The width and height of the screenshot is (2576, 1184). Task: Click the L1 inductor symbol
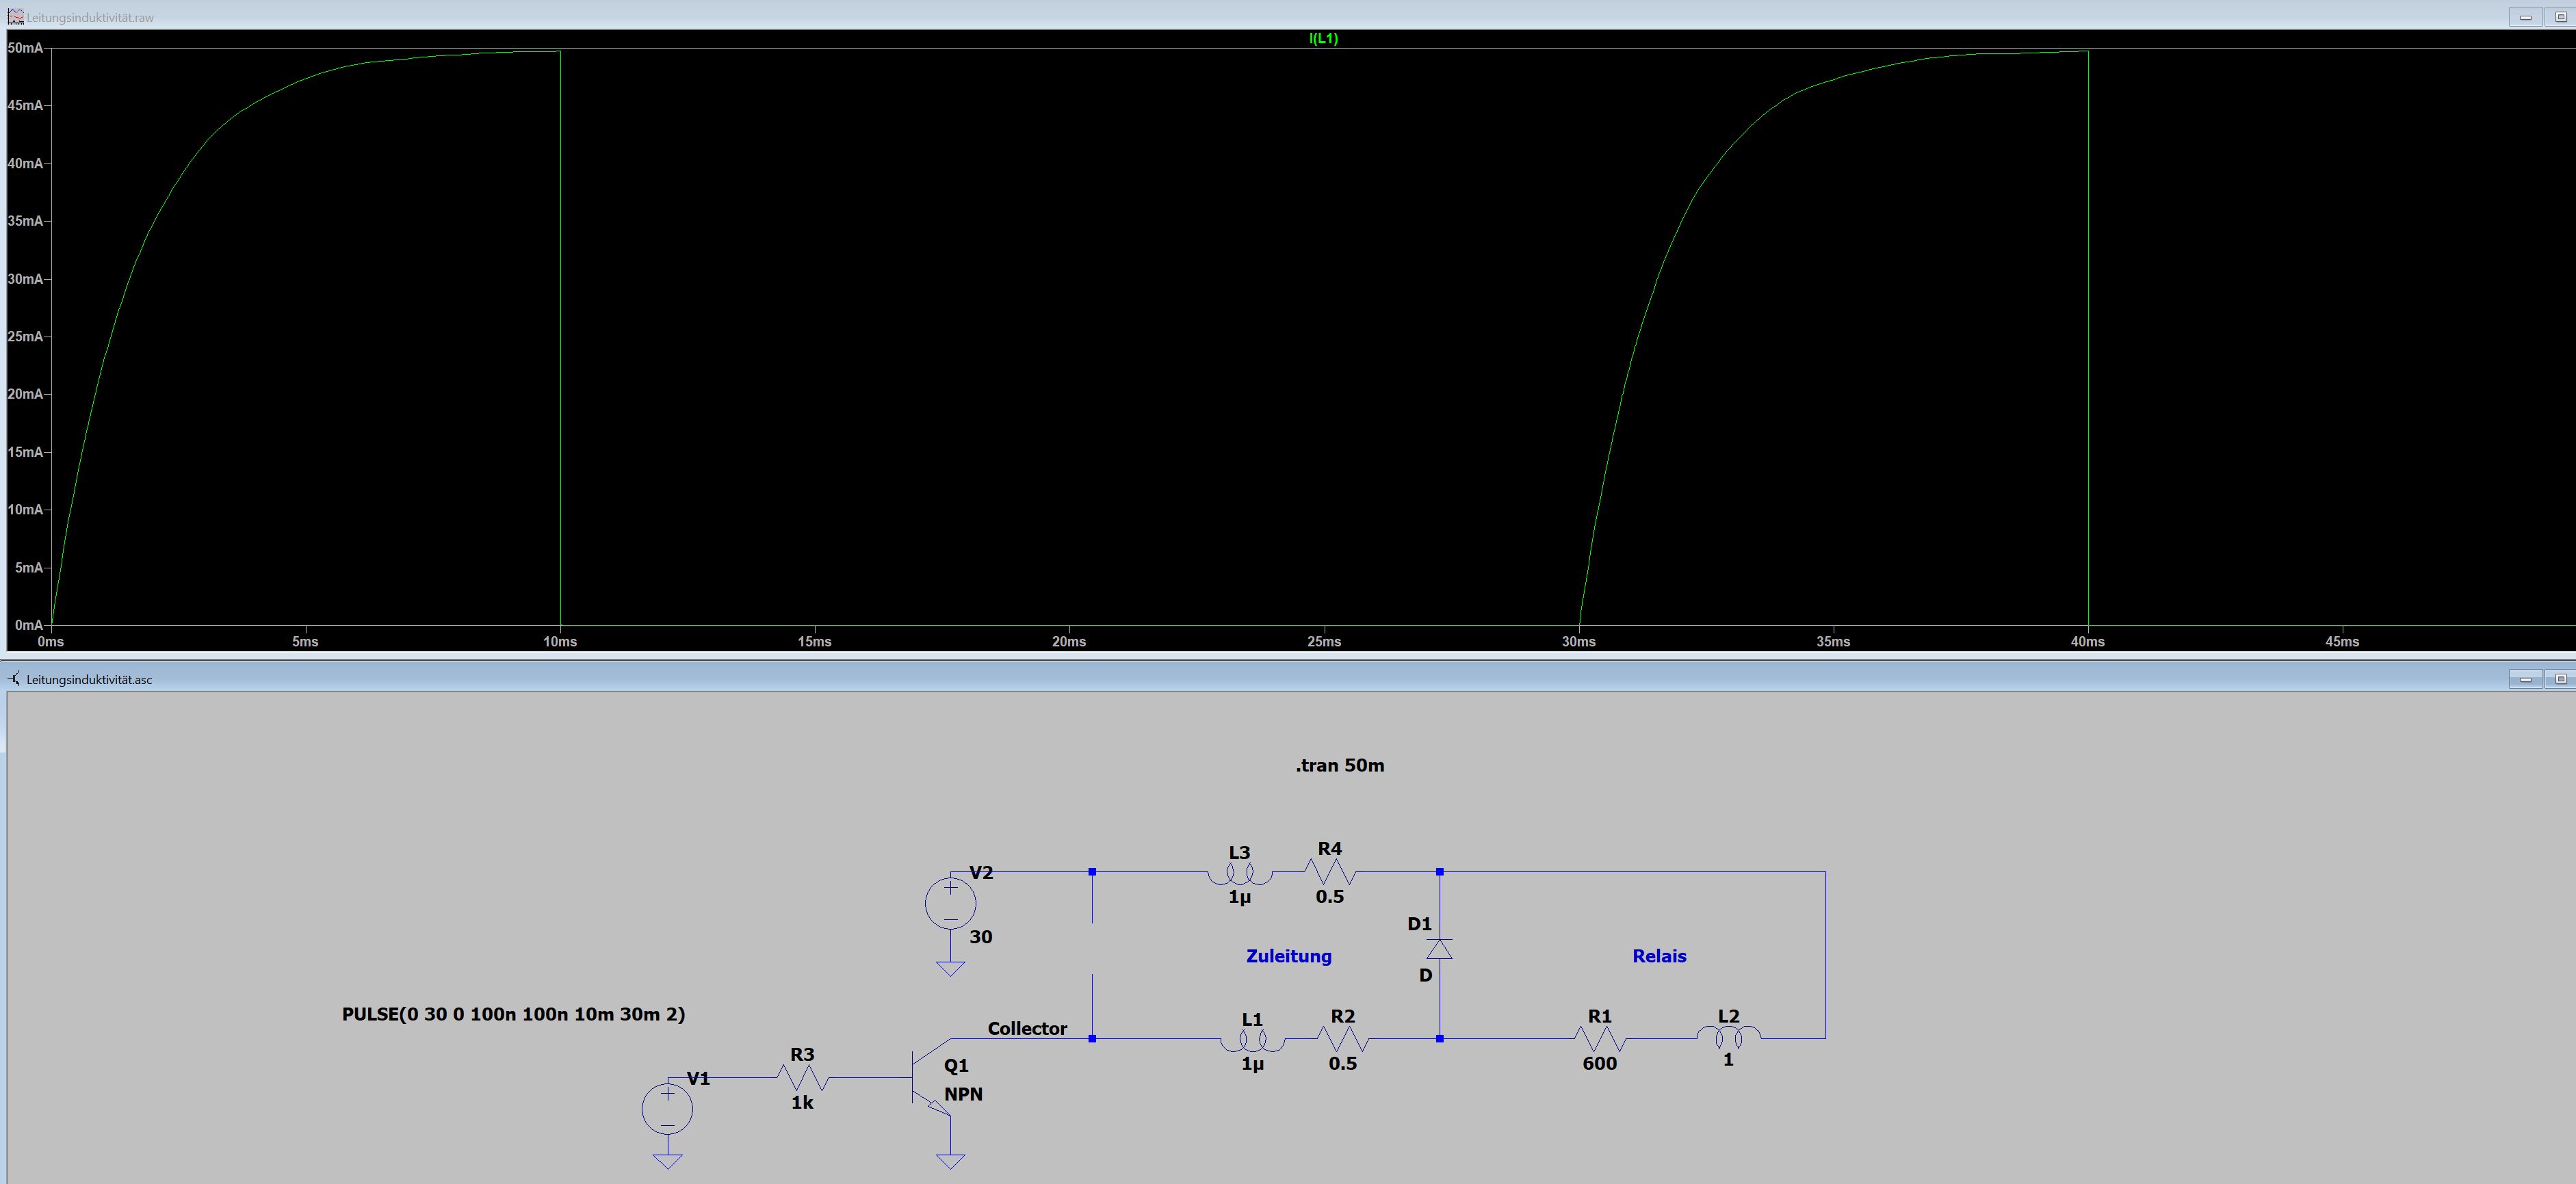point(1252,1040)
